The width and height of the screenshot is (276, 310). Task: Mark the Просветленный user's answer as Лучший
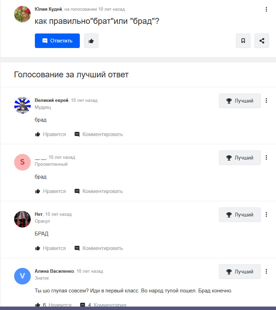pyautogui.click(x=240, y=158)
